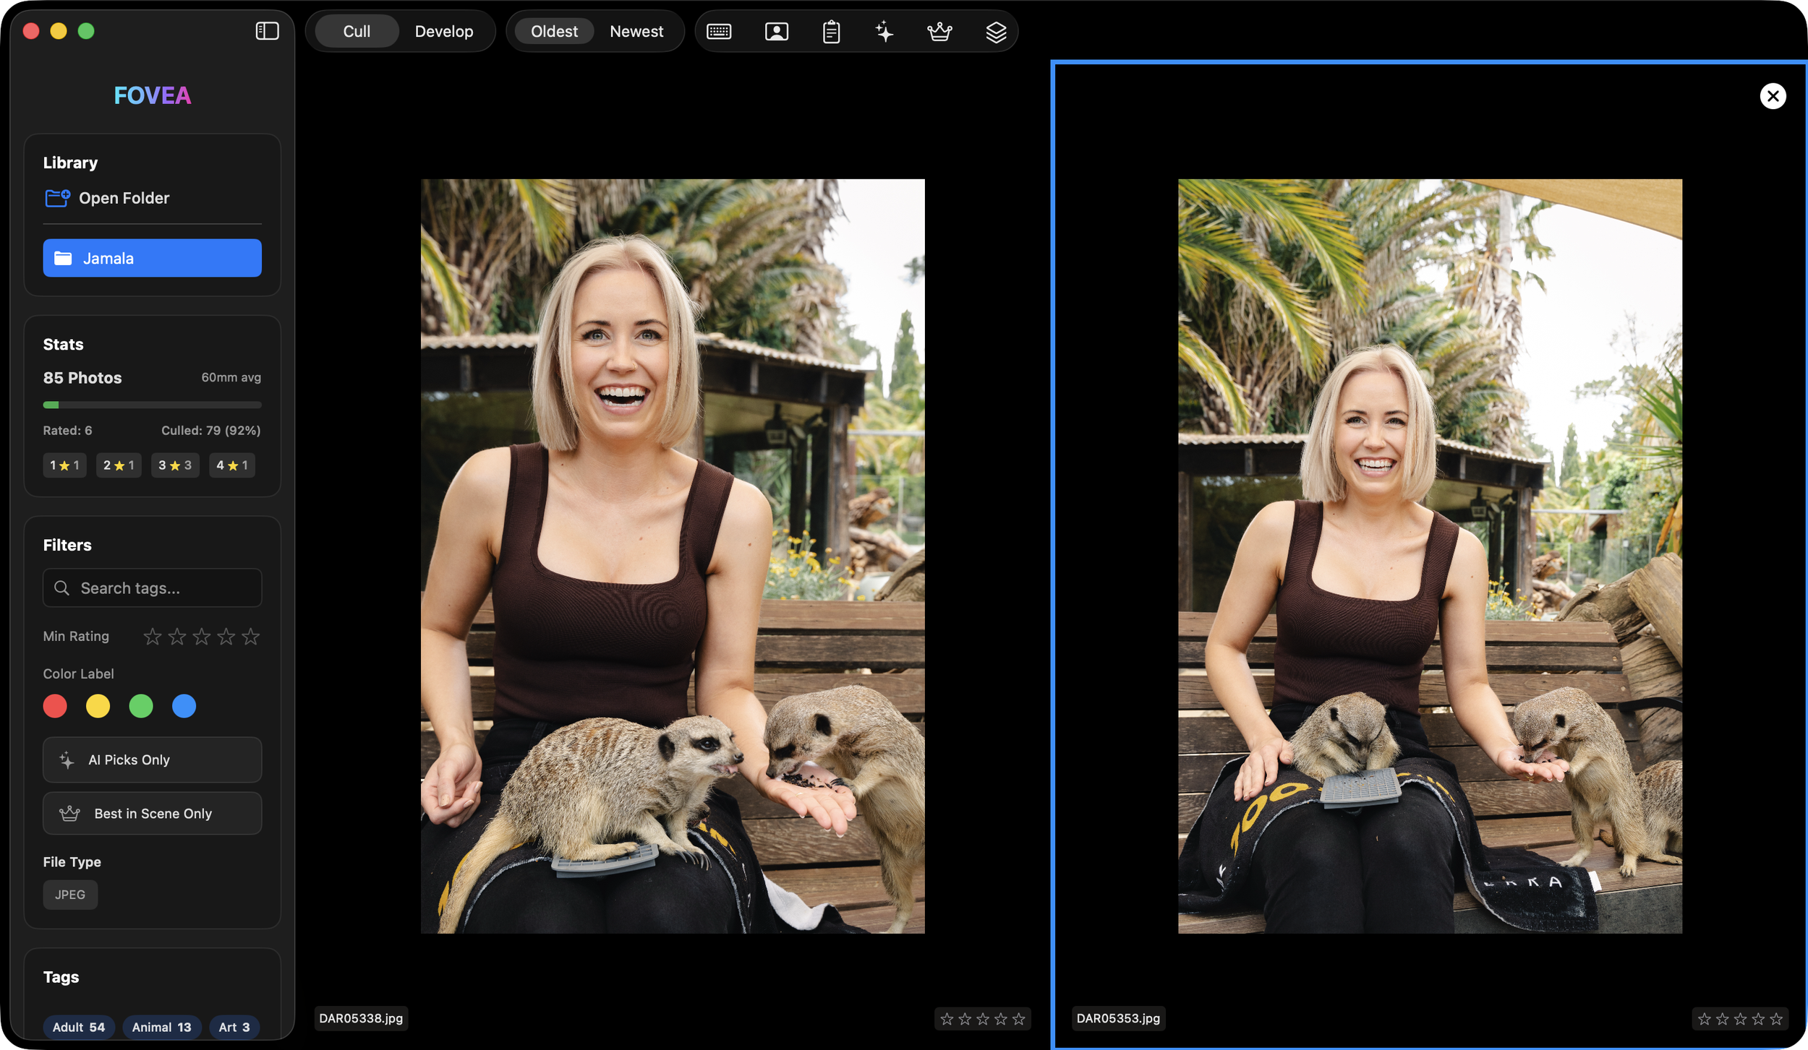
Task: Select the Oldest sort option
Action: pyautogui.click(x=554, y=30)
